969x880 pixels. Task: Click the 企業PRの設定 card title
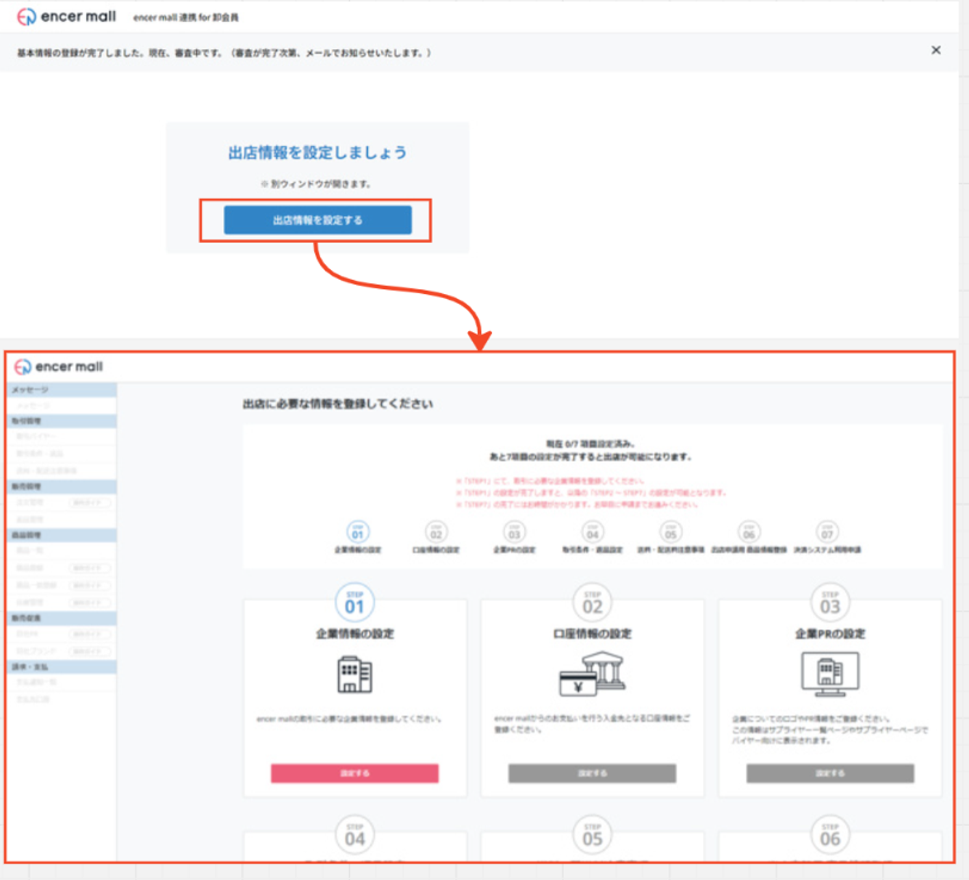click(x=830, y=634)
